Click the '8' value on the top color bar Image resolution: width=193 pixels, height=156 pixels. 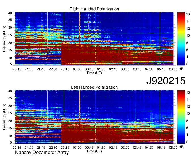pos(187,43)
